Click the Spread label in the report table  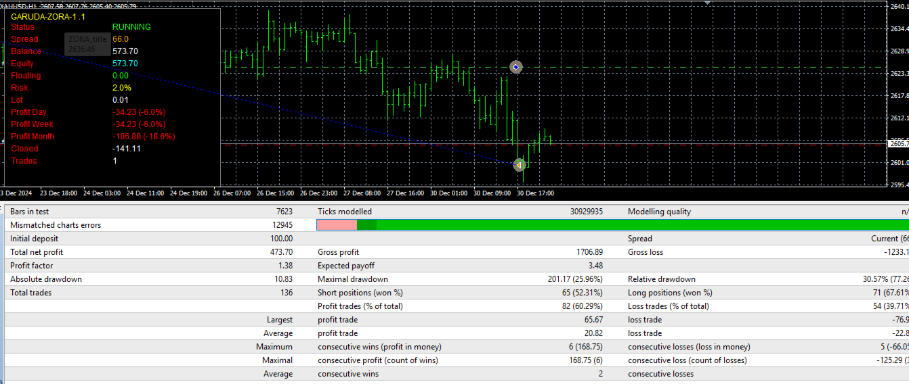639,239
